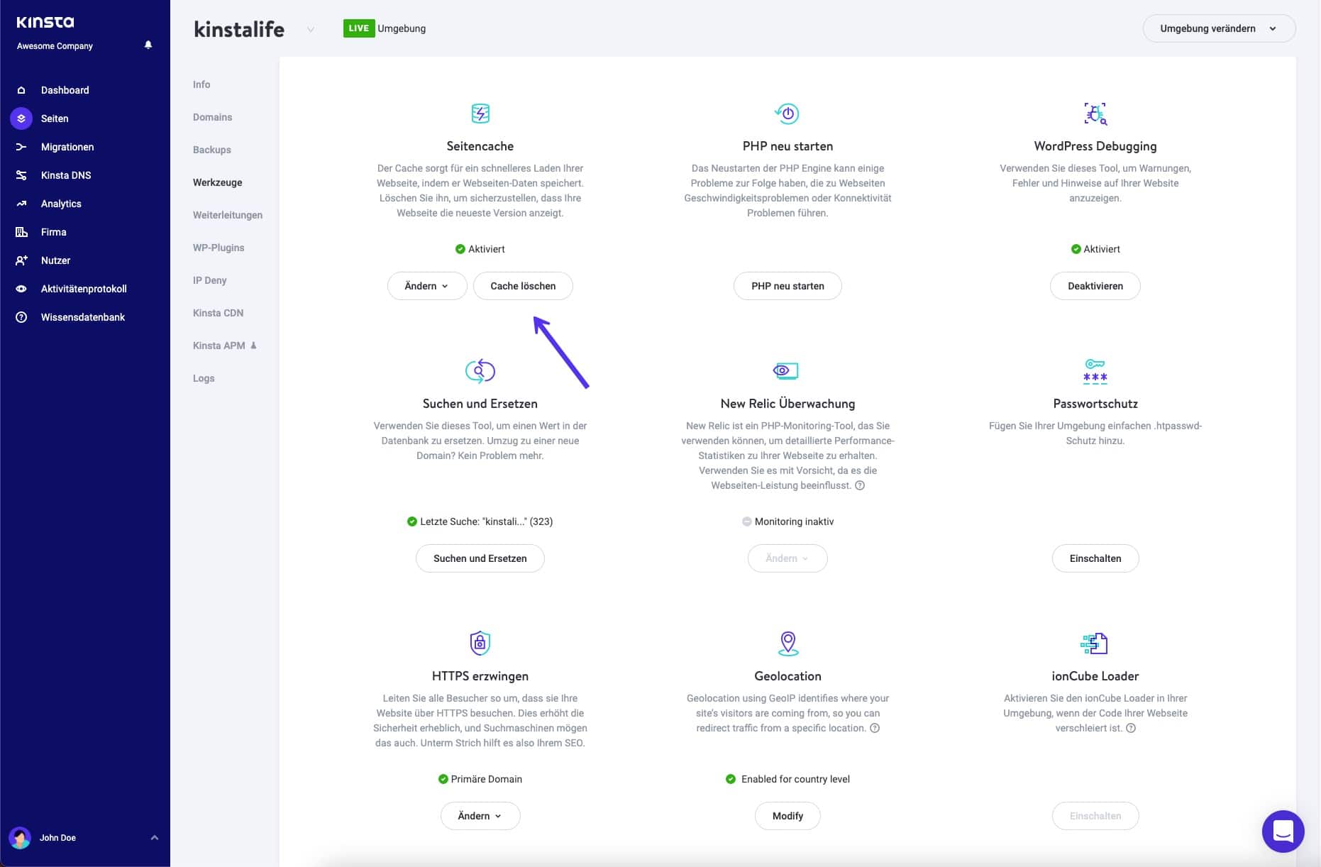Expand the kinstalife site selector chevron
This screenshot has height=867, width=1321.
coord(310,30)
